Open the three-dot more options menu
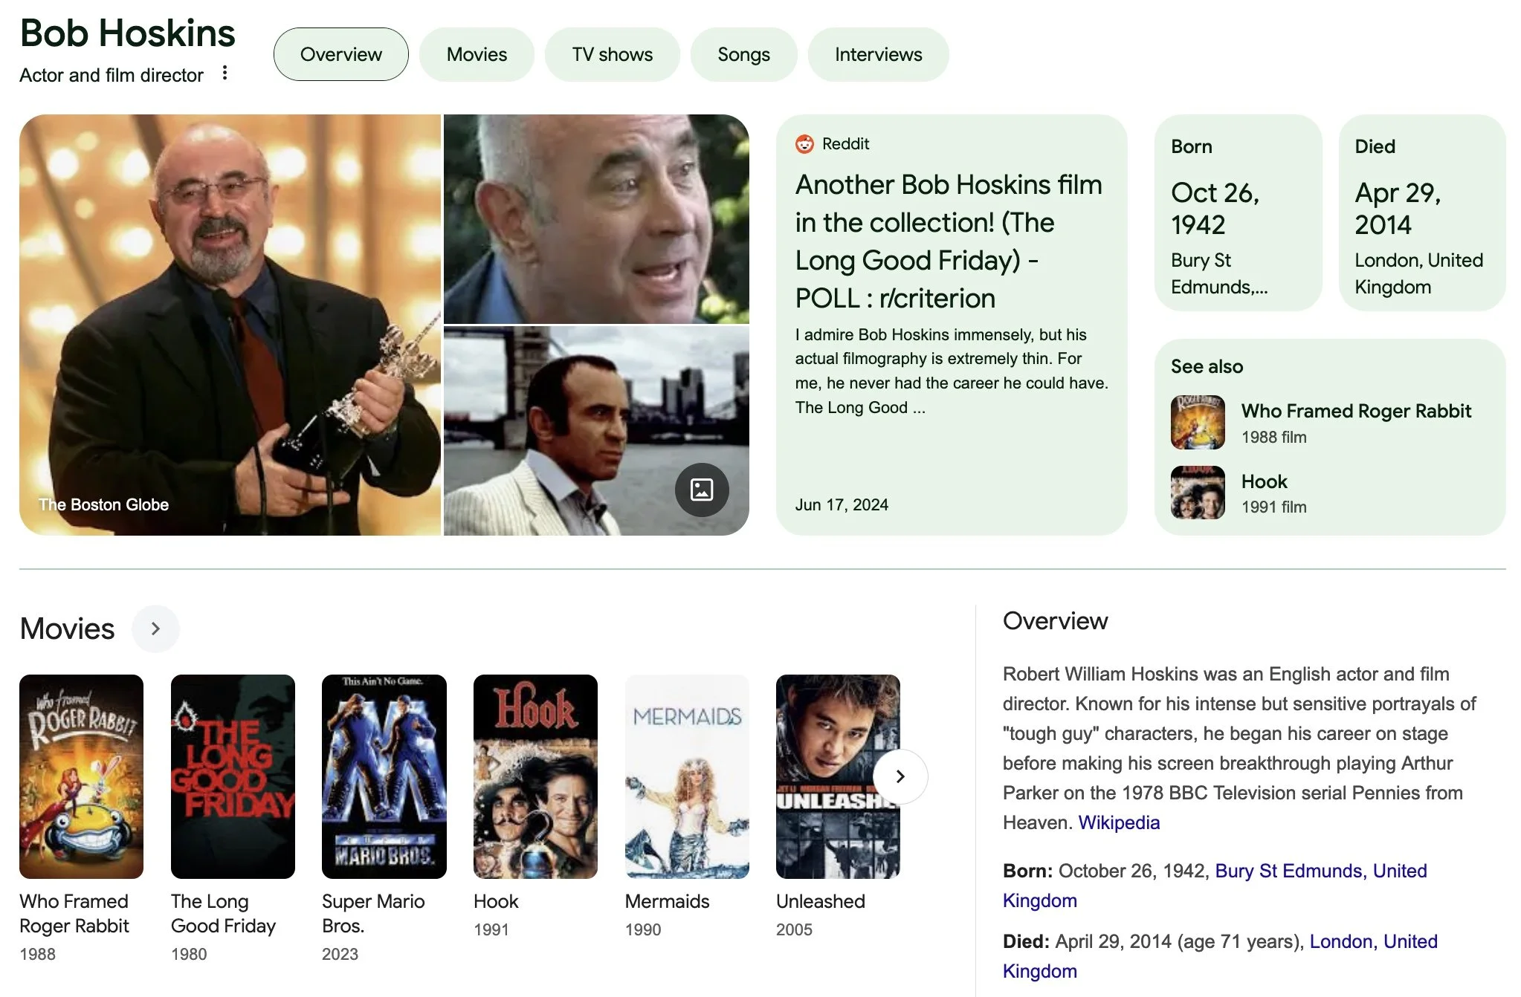The image size is (1521, 997). (x=225, y=73)
